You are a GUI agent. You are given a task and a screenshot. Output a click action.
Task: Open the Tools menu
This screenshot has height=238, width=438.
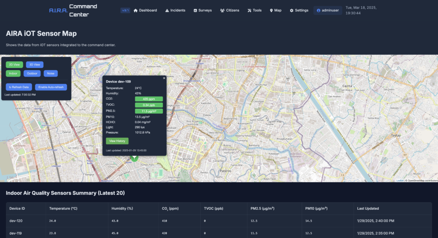(255, 10)
